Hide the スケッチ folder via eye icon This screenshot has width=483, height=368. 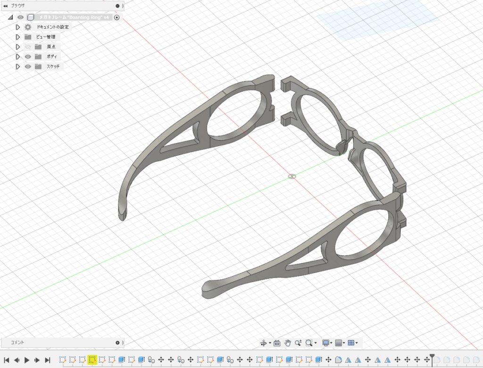[x=28, y=67]
